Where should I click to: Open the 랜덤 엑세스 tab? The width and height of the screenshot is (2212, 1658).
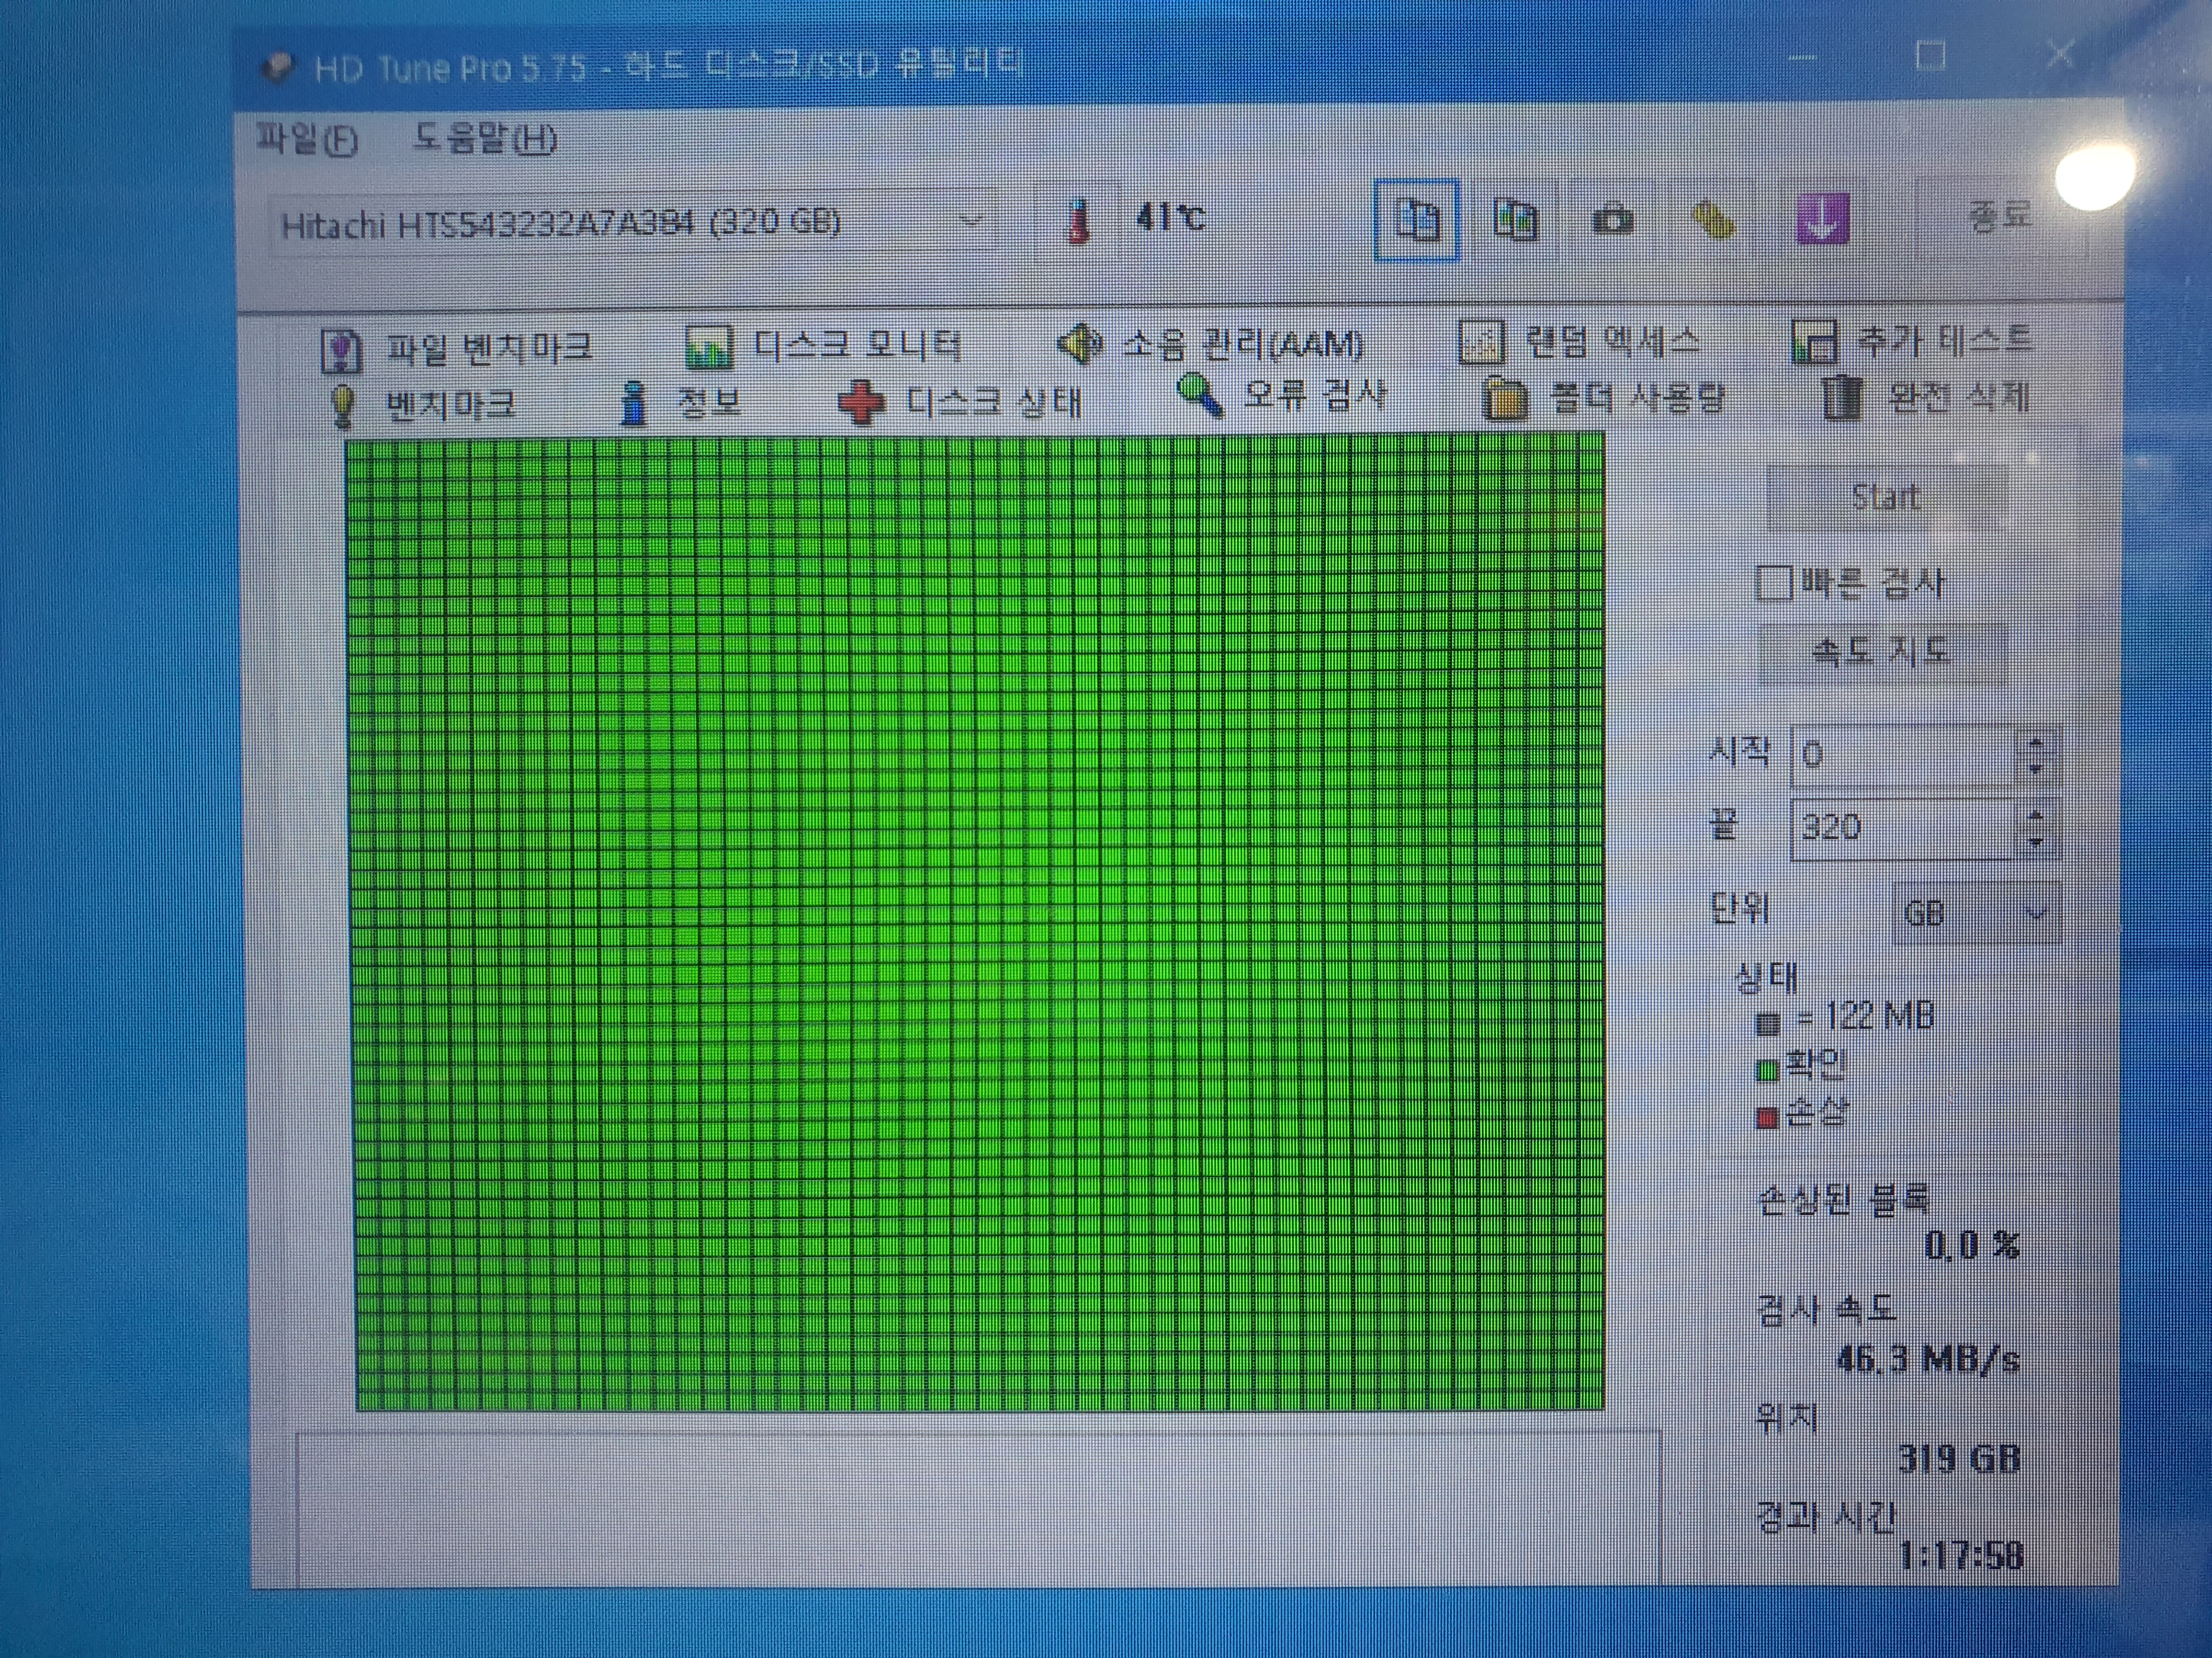click(1580, 343)
